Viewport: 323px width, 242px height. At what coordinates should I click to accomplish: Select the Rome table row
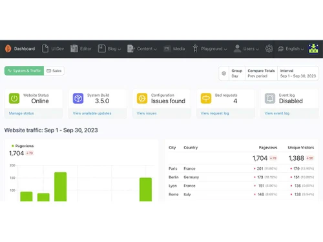click(241, 194)
